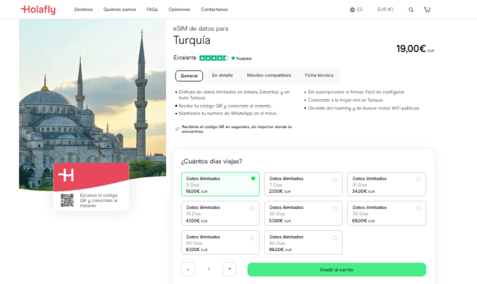Viewport: 477px width, 284px height.
Task: Click the 'Turquía' heading
Action: coord(192,40)
